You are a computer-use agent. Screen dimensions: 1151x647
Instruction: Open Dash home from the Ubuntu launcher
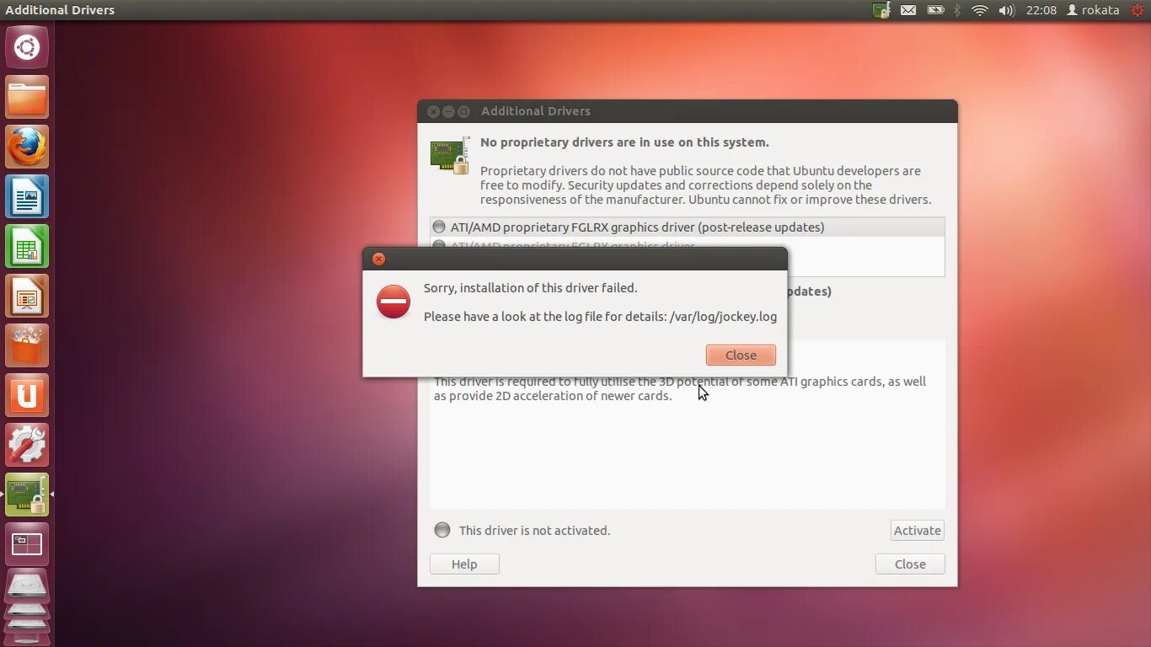click(x=27, y=47)
